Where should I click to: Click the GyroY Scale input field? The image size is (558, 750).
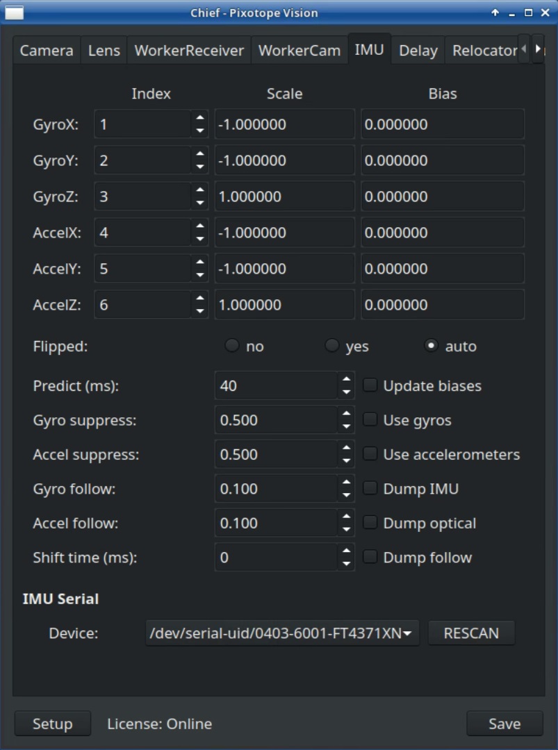coord(284,159)
